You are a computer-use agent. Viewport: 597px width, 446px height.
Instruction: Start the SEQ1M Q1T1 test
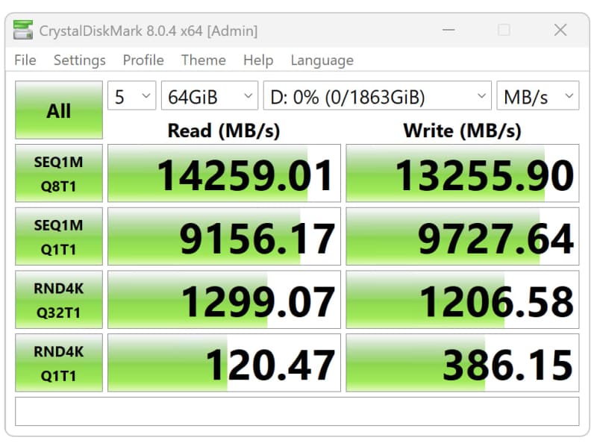click(x=59, y=236)
